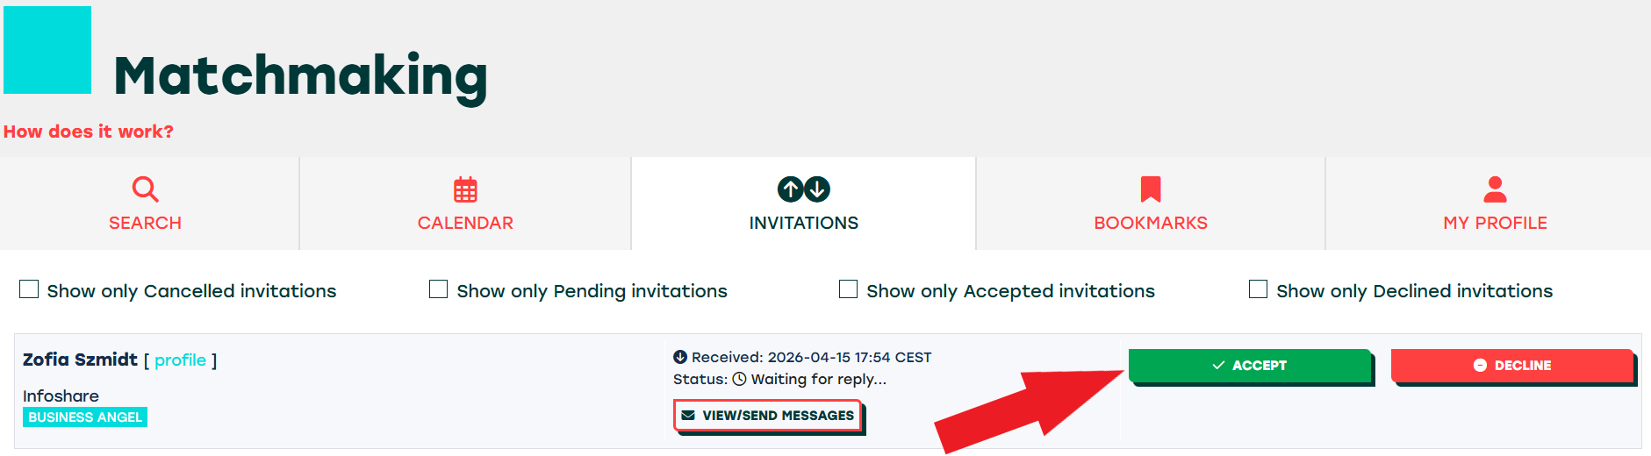The width and height of the screenshot is (1651, 456).
Task: Click the Invitations up-down arrows icon
Action: coord(803,189)
